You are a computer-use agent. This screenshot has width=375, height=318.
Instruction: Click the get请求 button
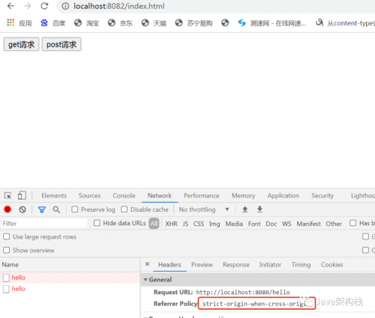21,44
